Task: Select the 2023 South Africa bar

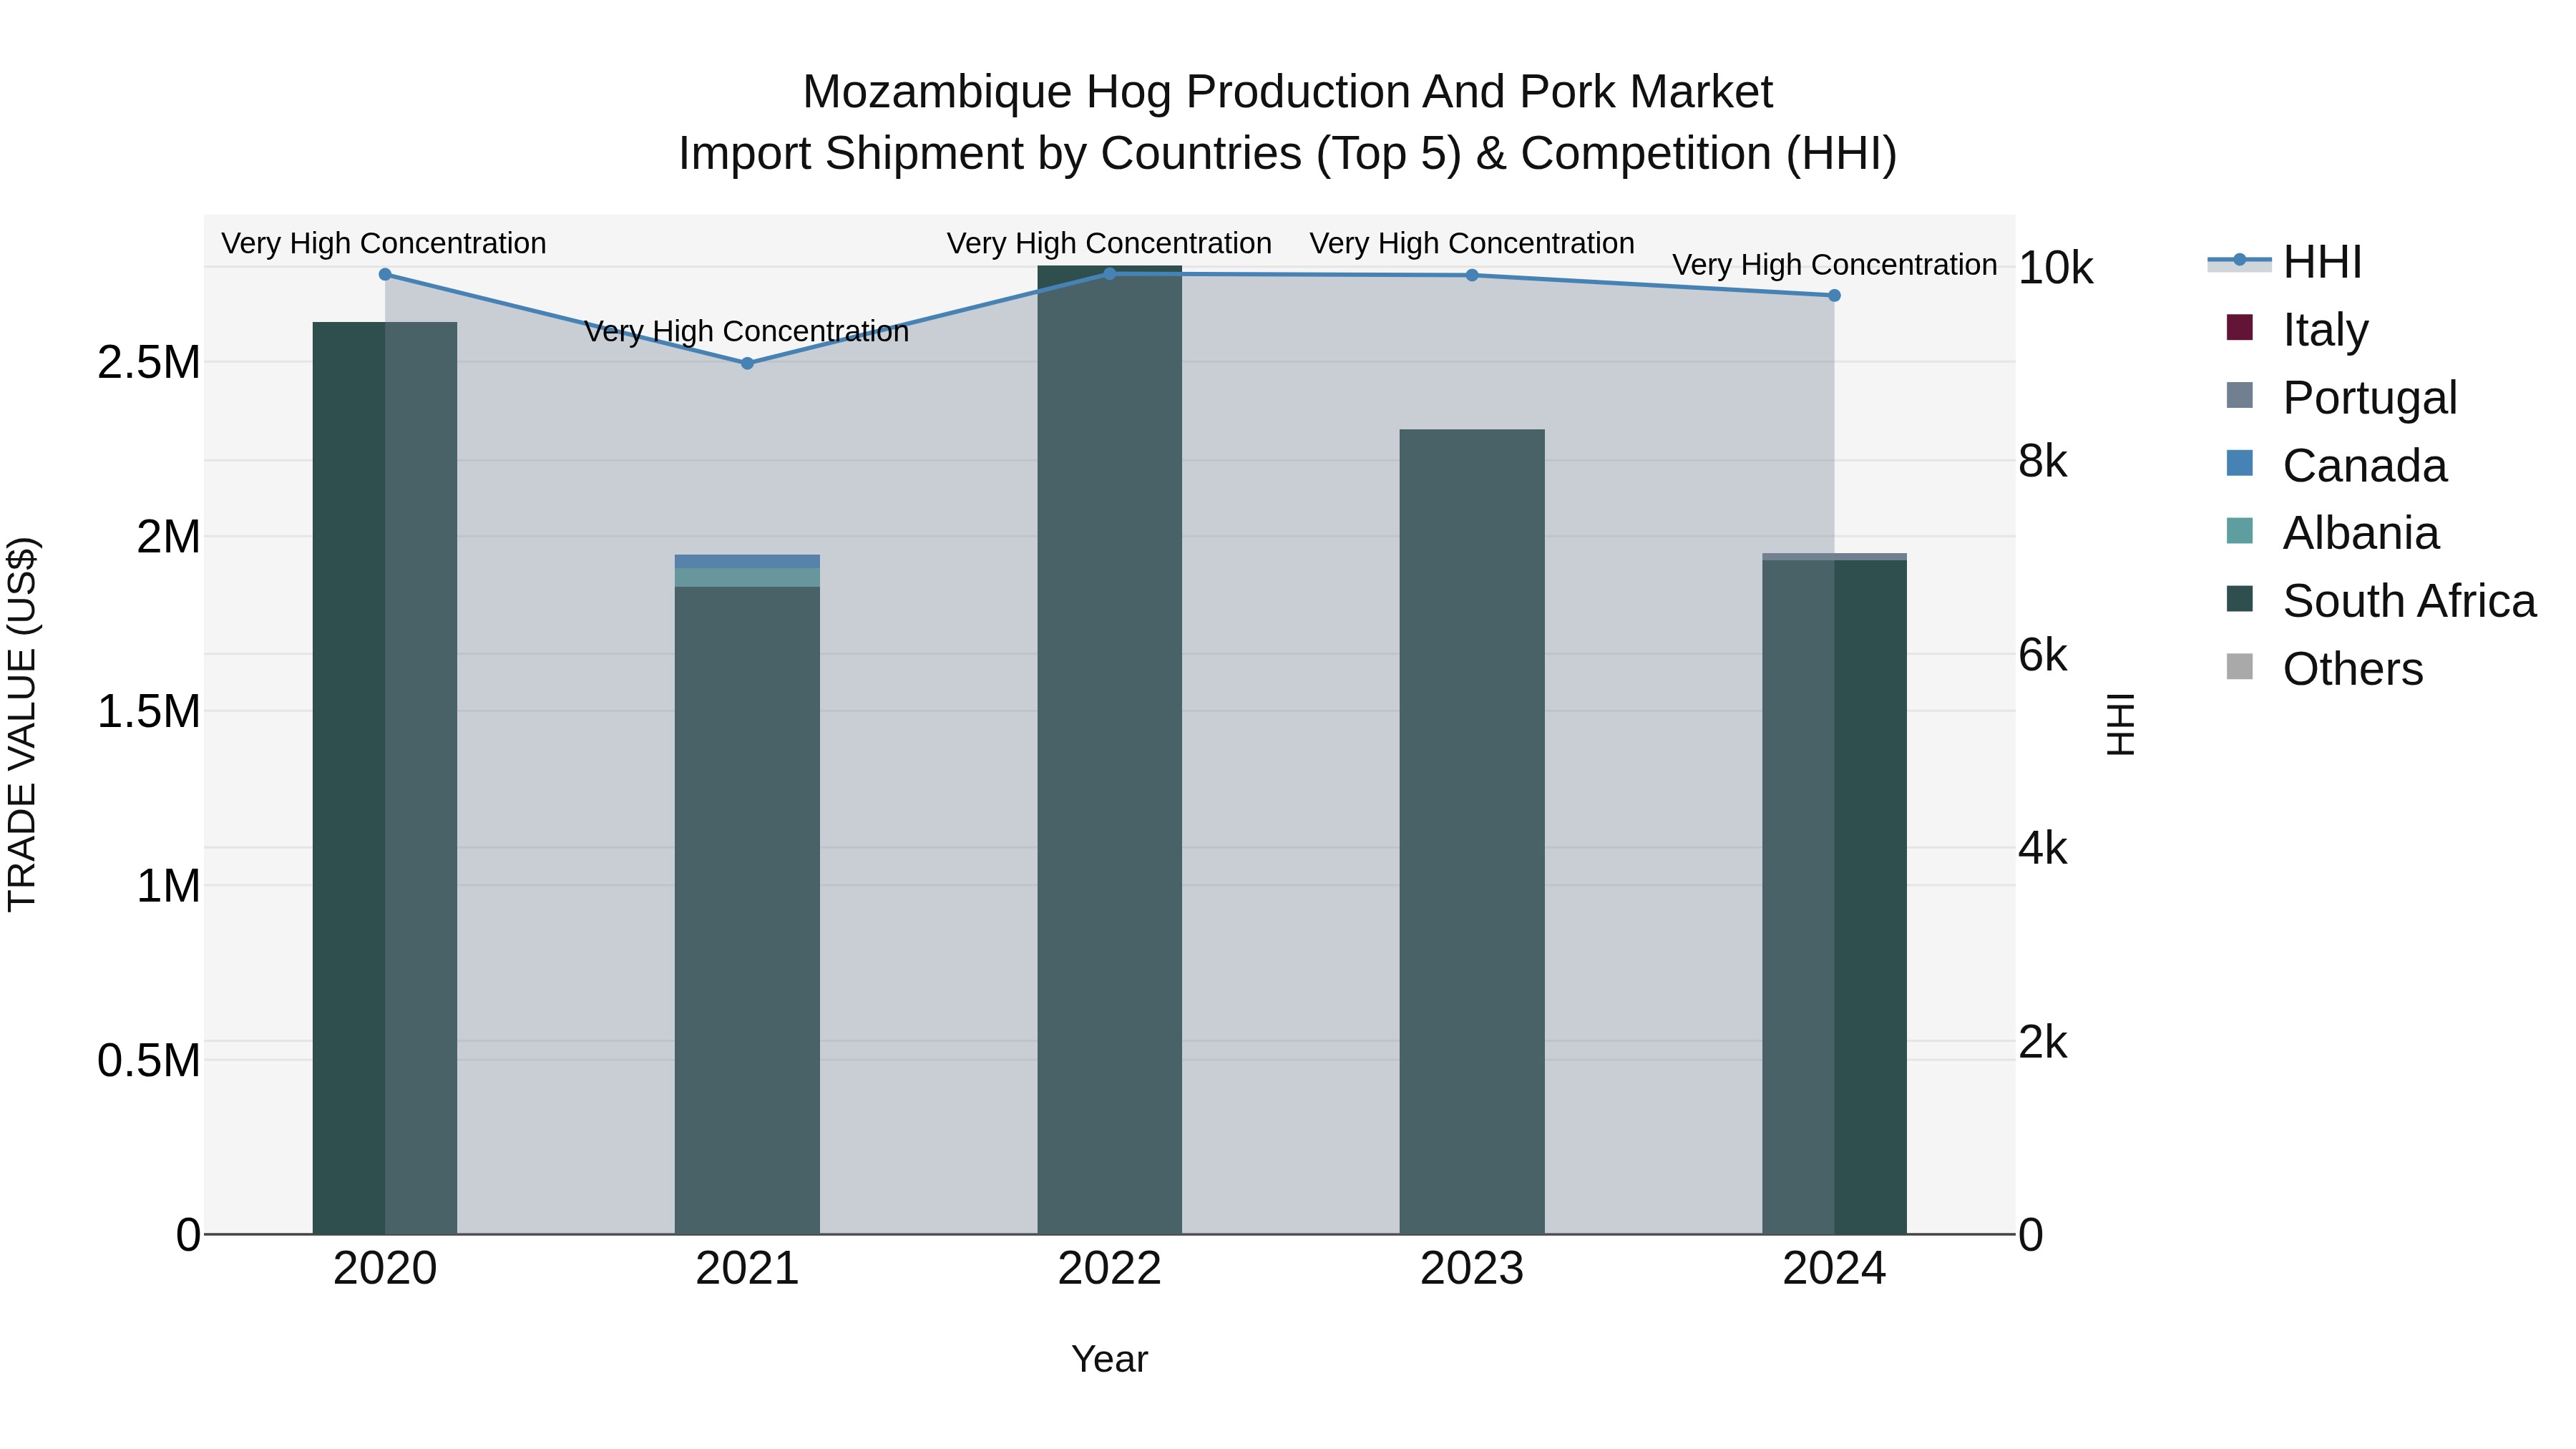Action: pos(1472,832)
